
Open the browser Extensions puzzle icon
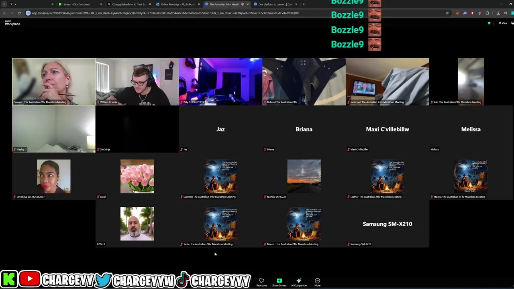pos(487,13)
